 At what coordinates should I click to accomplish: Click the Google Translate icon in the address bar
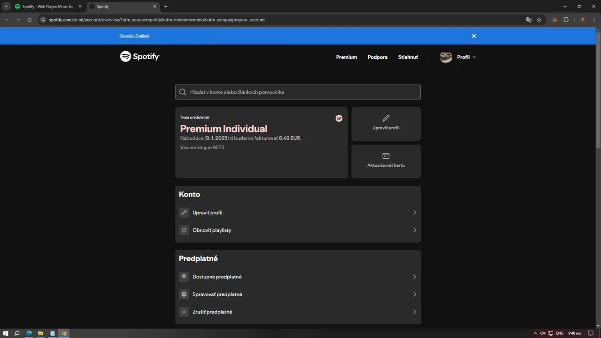pyautogui.click(x=529, y=20)
